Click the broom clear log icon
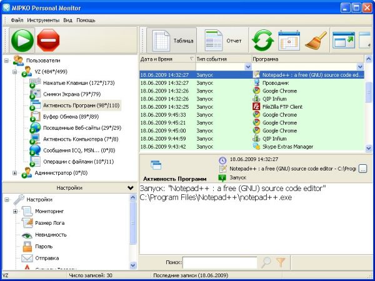 [x=316, y=41]
